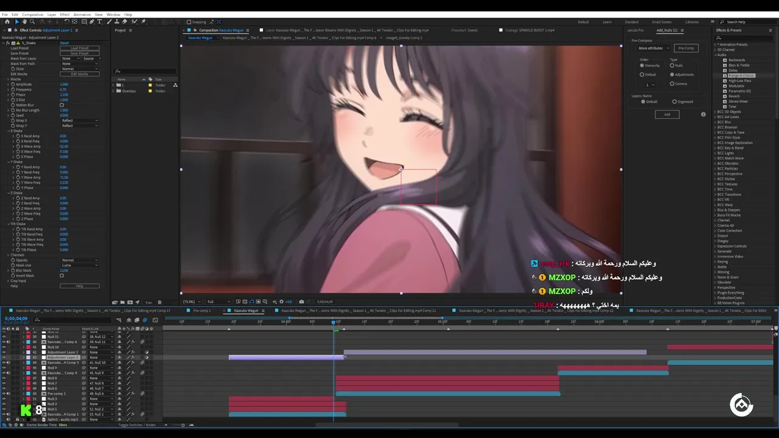
Task: Open the Style dropdown set to Normal
Action: point(80,69)
